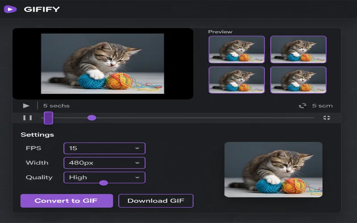Image resolution: width=357 pixels, height=223 pixels.
Task: Select the bottom-left preview thumbnail
Action: (237, 80)
